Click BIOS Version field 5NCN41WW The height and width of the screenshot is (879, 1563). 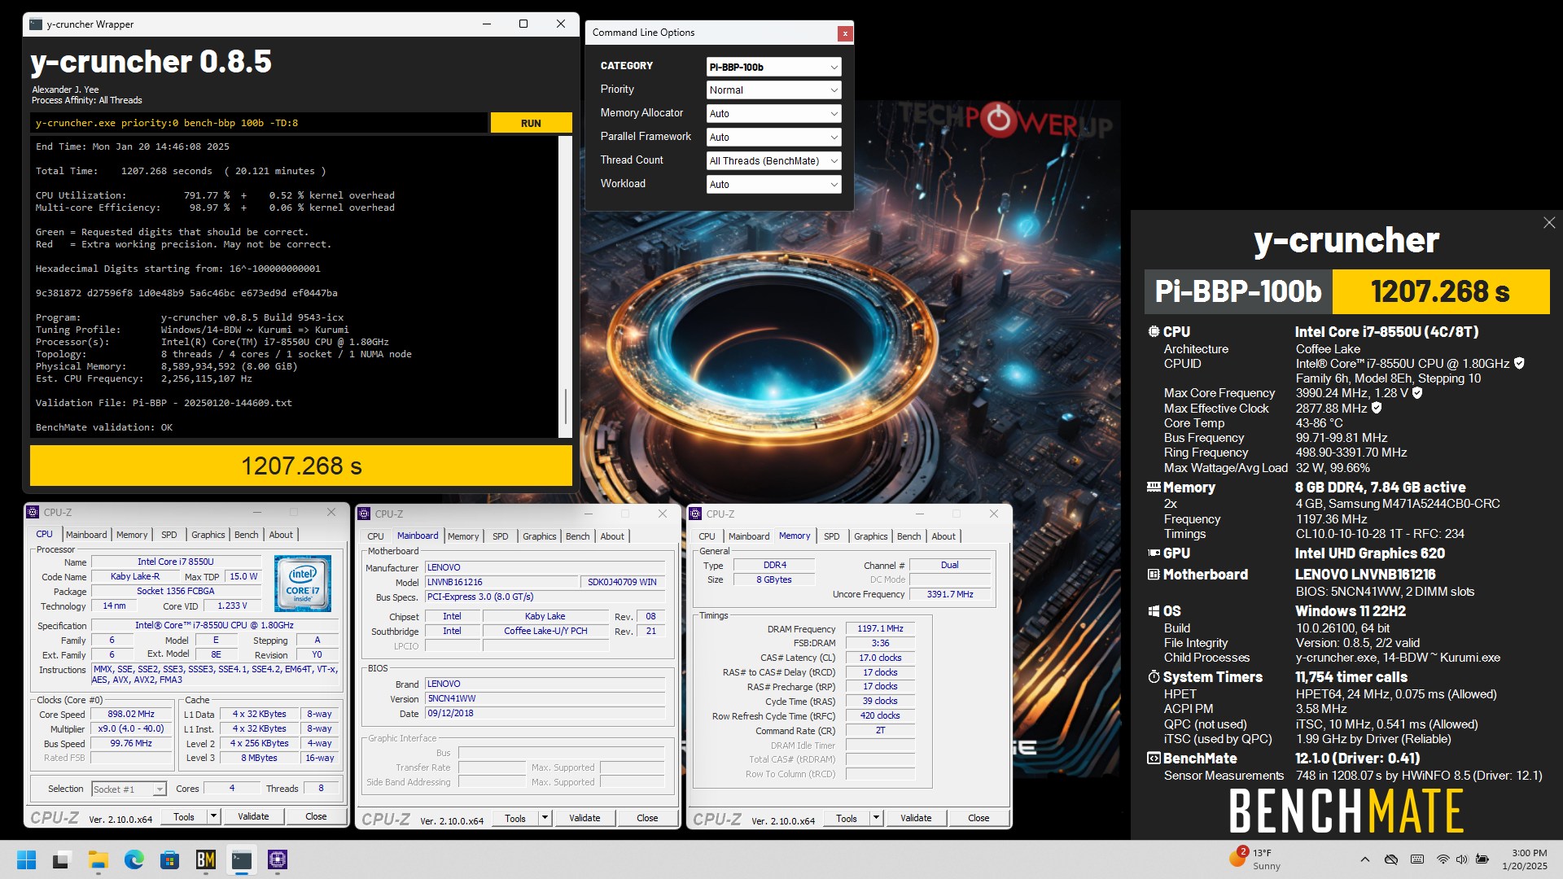[x=545, y=698]
